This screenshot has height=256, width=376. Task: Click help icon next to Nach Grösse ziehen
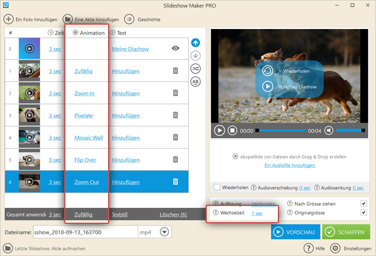point(290,204)
